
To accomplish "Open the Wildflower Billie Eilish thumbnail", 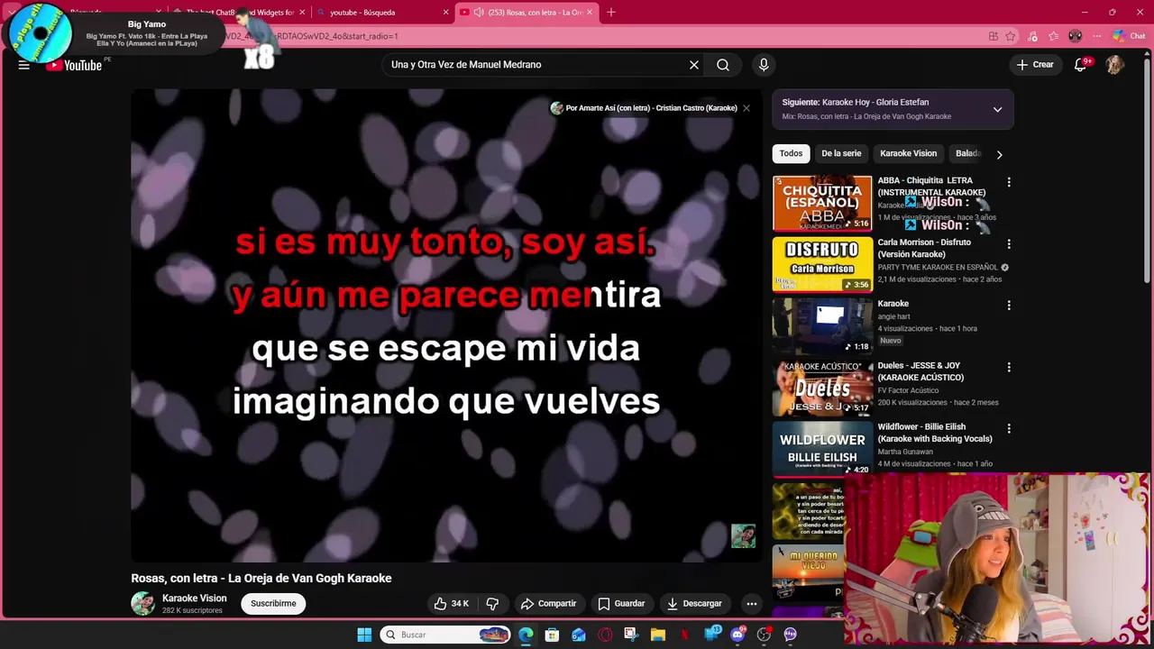I will [822, 448].
